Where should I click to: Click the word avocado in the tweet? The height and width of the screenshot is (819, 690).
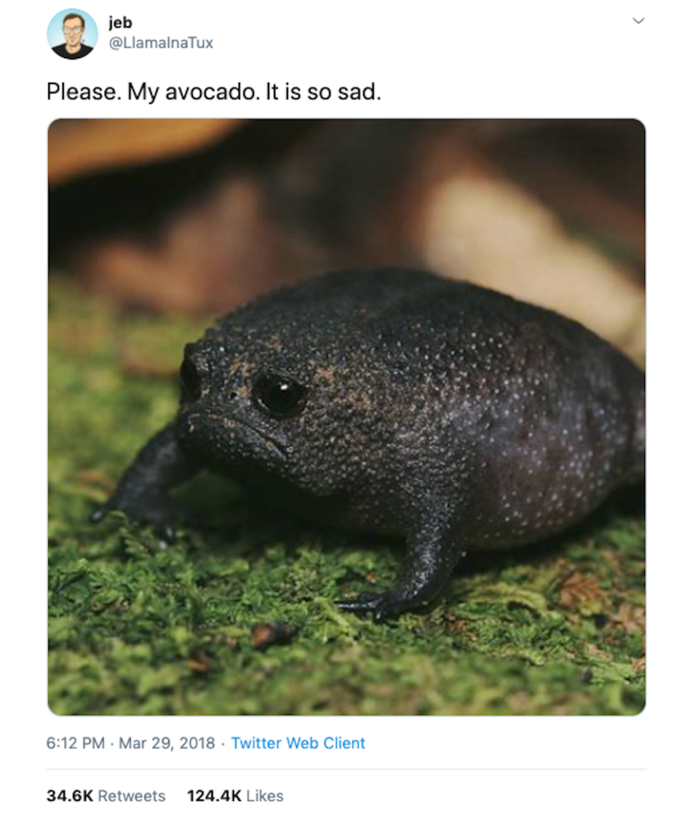click(x=211, y=92)
